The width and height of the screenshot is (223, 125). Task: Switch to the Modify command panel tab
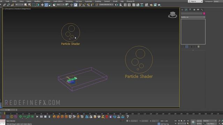coord(186,10)
